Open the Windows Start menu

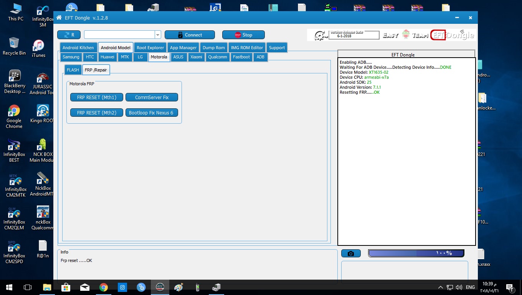[x=9, y=287]
